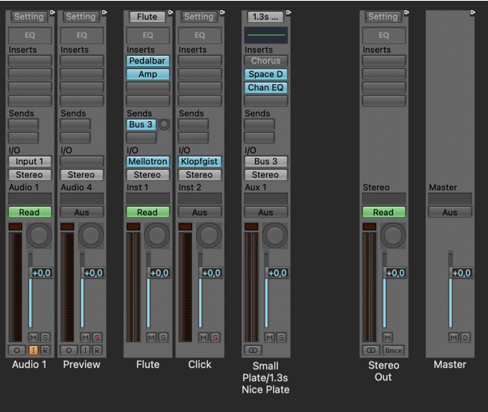Toggle the Chorus insert on Aux 1
Screen dimensions: 488x412
(x=266, y=61)
